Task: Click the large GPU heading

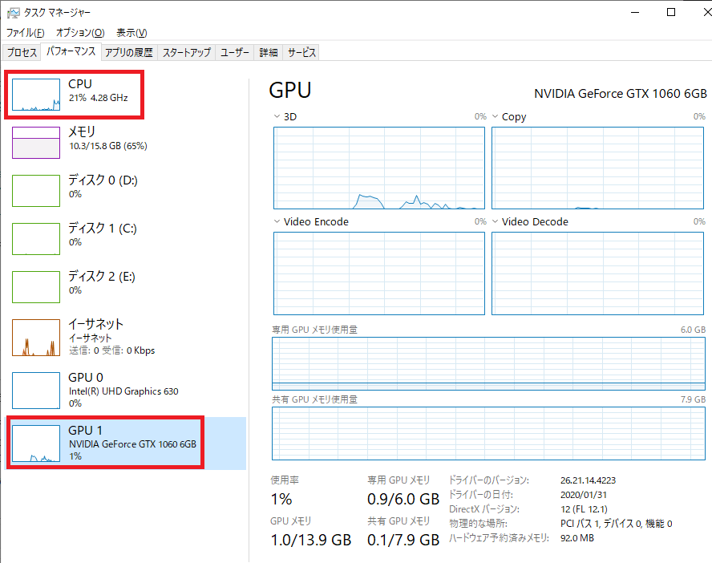Action: point(290,90)
